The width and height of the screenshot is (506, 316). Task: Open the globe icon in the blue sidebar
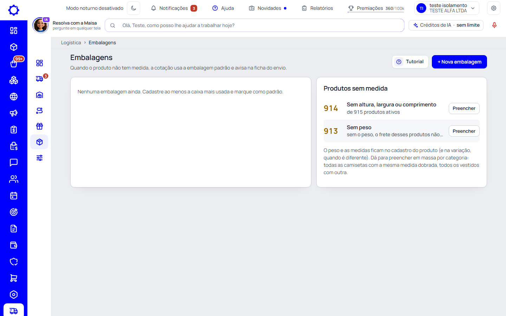coord(14,97)
